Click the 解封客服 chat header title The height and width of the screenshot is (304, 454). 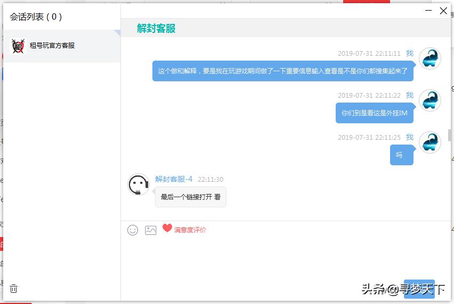tap(156, 28)
